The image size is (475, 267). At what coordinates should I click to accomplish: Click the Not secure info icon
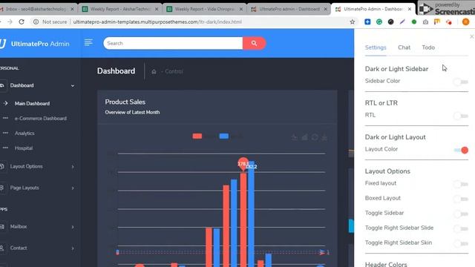[x=36, y=22]
